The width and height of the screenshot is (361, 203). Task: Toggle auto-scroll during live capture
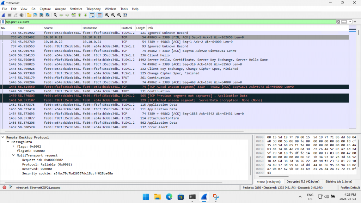pos(92,15)
